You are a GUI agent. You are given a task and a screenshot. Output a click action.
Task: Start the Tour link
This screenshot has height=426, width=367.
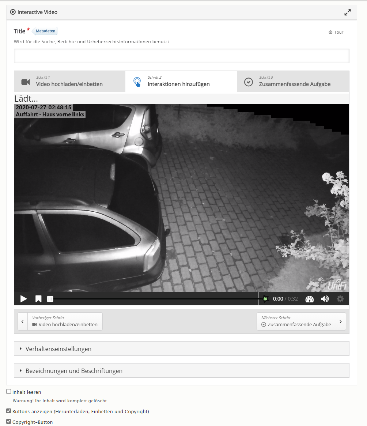pos(336,32)
